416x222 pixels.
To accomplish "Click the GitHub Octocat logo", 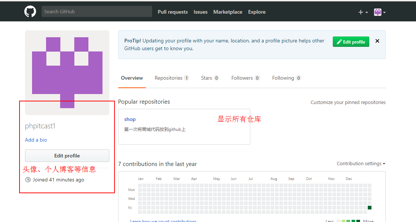I will click(x=30, y=11).
